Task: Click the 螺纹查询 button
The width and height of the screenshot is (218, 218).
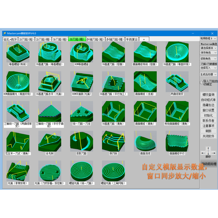Action: tap(208, 95)
